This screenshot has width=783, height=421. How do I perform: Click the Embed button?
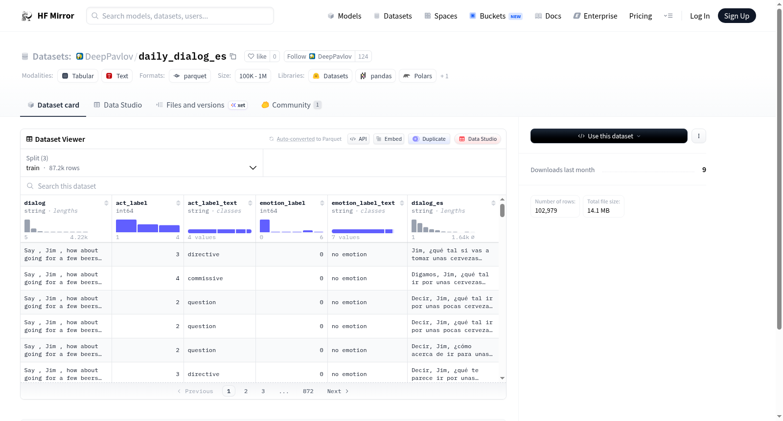pos(389,139)
